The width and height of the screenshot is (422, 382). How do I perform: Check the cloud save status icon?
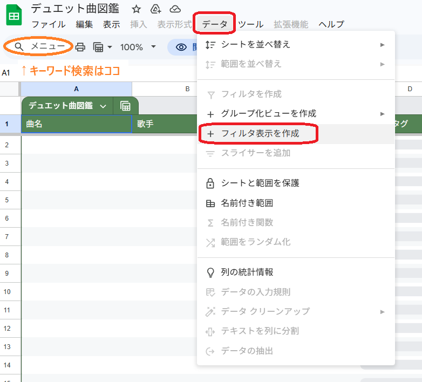pyautogui.click(x=175, y=9)
